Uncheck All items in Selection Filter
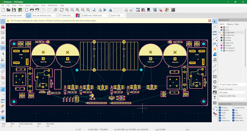Image resolution: width=247 pixels, height=131 pixels. (x=220, y=108)
